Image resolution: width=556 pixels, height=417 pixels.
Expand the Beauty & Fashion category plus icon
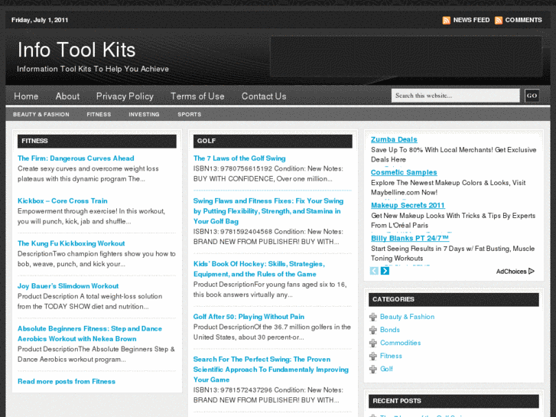(x=373, y=317)
